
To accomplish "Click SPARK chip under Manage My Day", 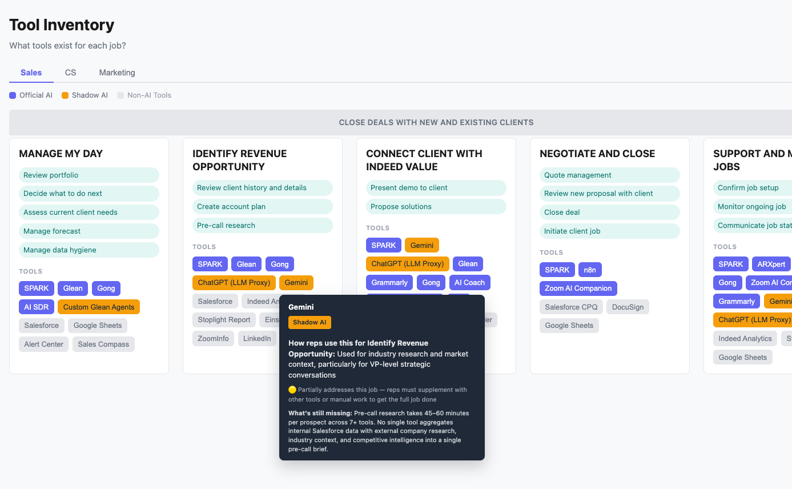I will [37, 288].
